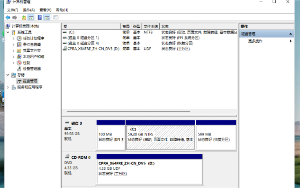Click the CPRA_X64FRE_ZH-CN_DV5 (D:) DVD partition block
This screenshot has width=301, height=188.
click(x=149, y=169)
